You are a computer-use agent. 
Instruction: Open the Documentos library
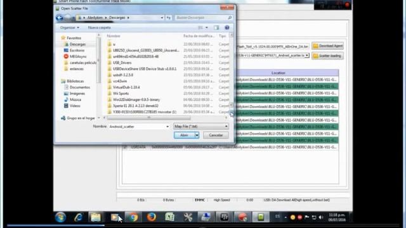[80, 87]
